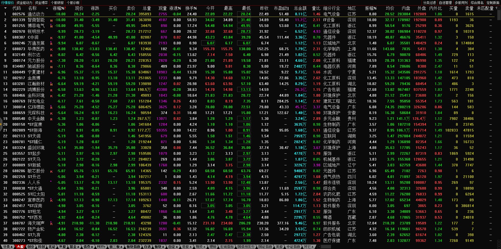The width and height of the screenshot is (501, 249).
Task: Open 定制版面 layout customization
Action: click(493, 3)
